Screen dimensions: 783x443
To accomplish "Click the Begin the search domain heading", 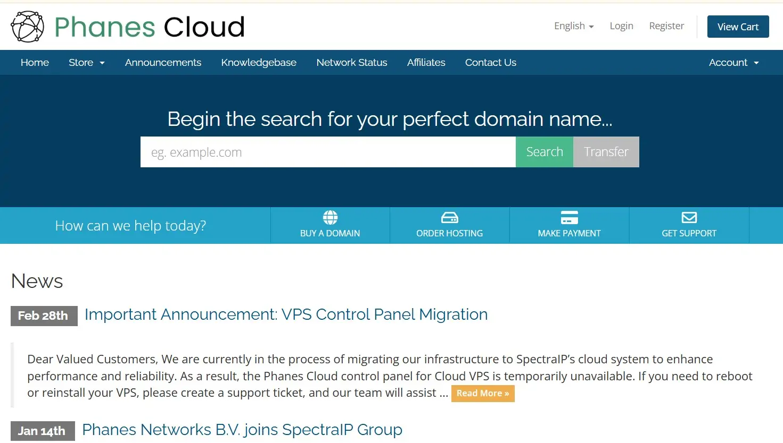I will click(x=390, y=119).
